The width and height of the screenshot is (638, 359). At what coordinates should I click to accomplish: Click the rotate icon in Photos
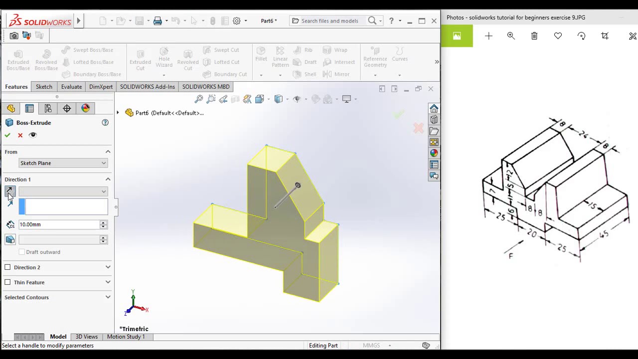click(x=581, y=36)
